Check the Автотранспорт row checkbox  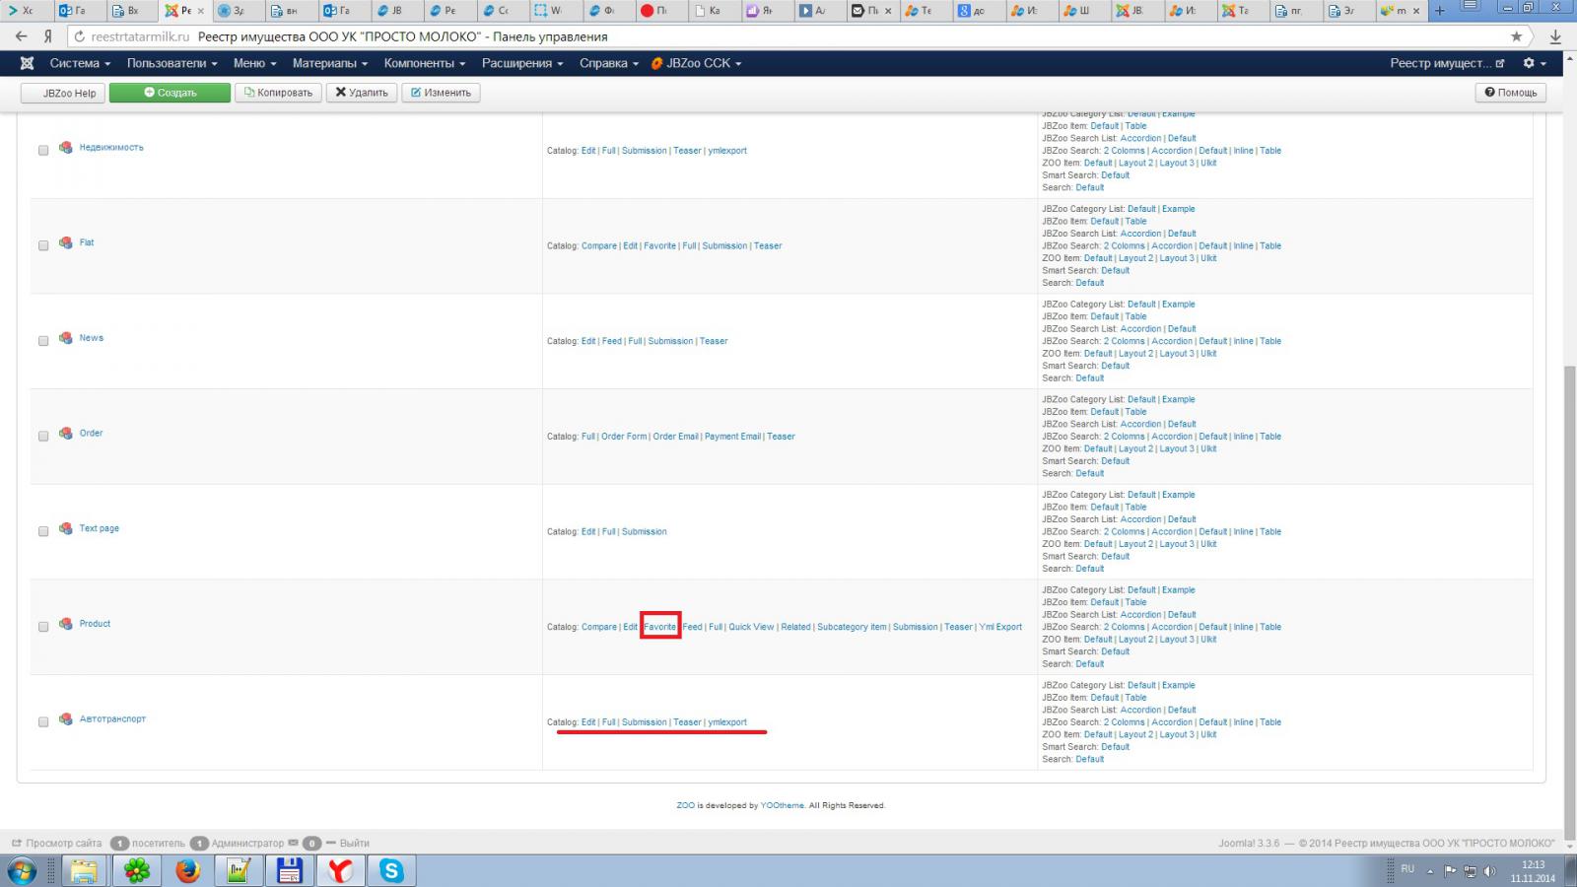[43, 722]
